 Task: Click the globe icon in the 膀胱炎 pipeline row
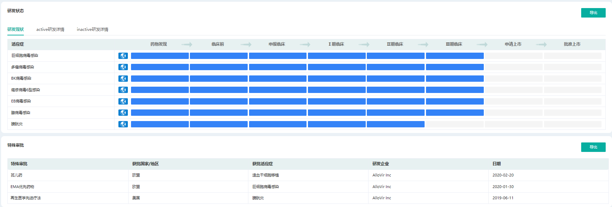tap(123, 124)
